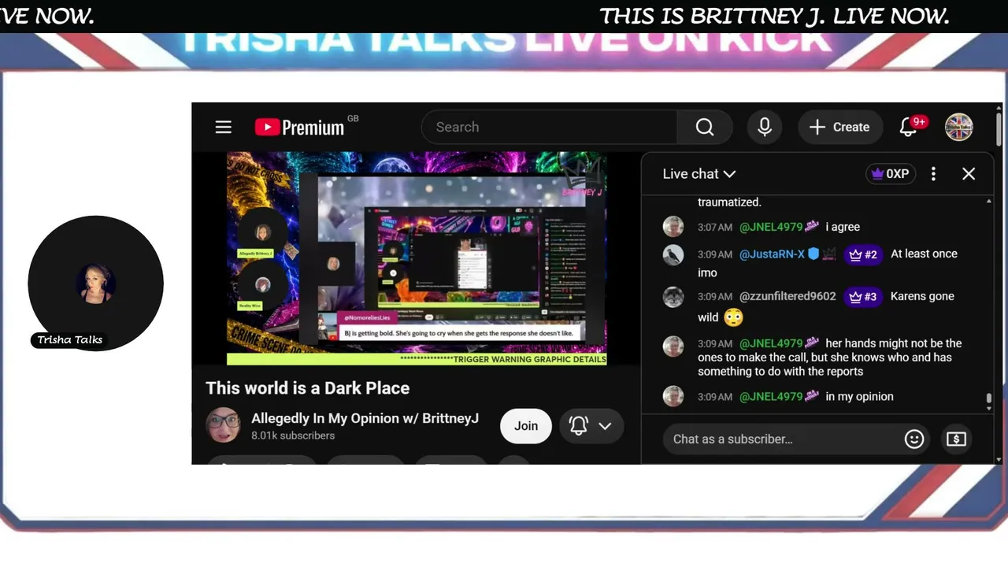
Task: Start voice search with microphone icon
Action: click(765, 127)
